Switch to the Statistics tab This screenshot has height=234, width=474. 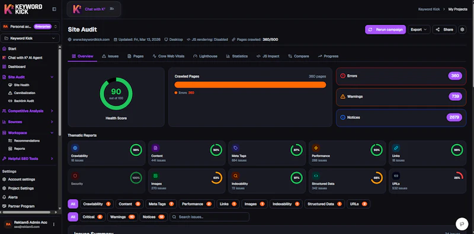click(x=236, y=56)
